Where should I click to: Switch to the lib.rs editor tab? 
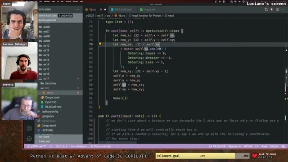click(x=95, y=9)
